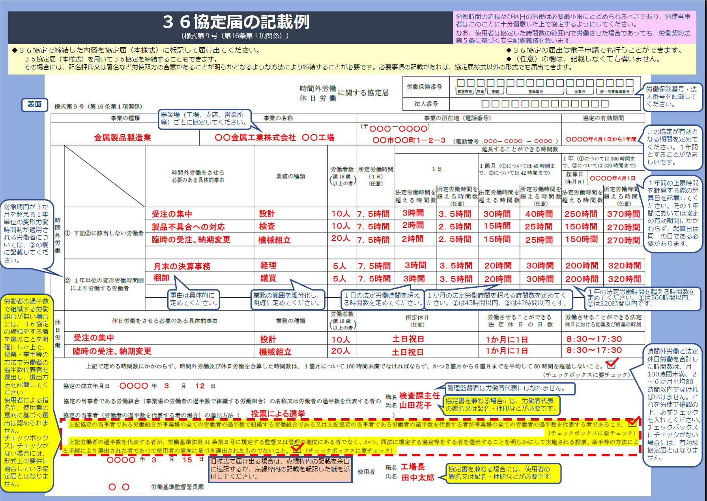The image size is (707, 501).
Task: Click the 表面 label badge
Action: point(35,104)
